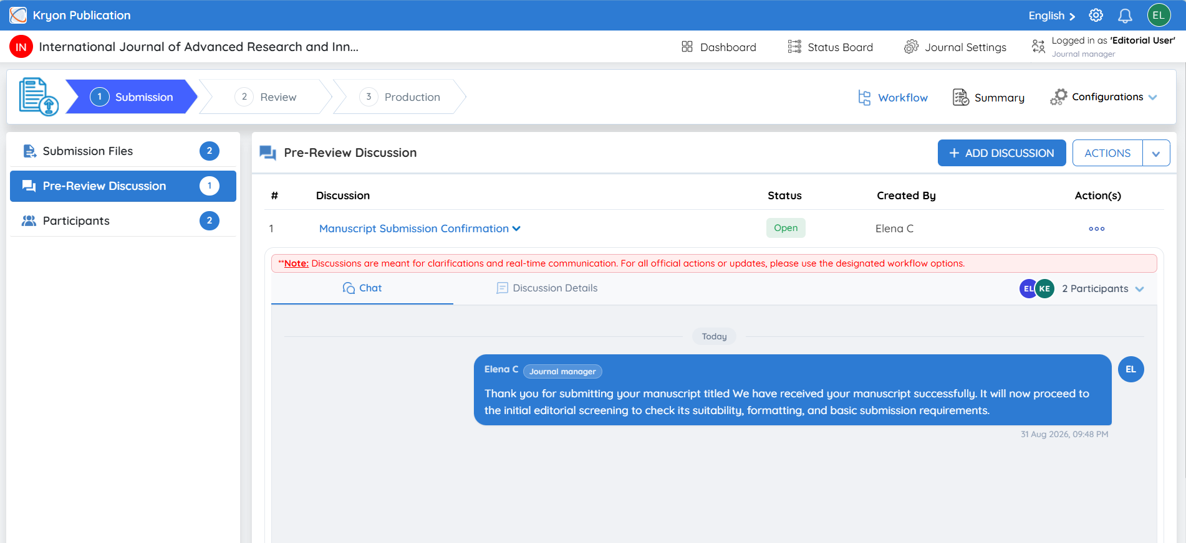The width and height of the screenshot is (1186, 543).
Task: Open the EL user avatar menu
Action: 1159,16
